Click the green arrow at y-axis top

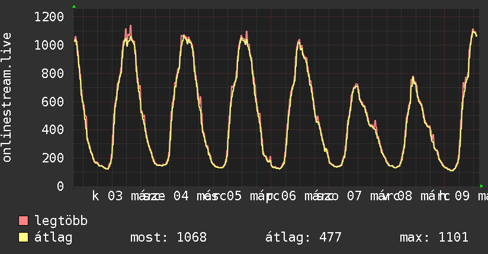click(x=74, y=6)
